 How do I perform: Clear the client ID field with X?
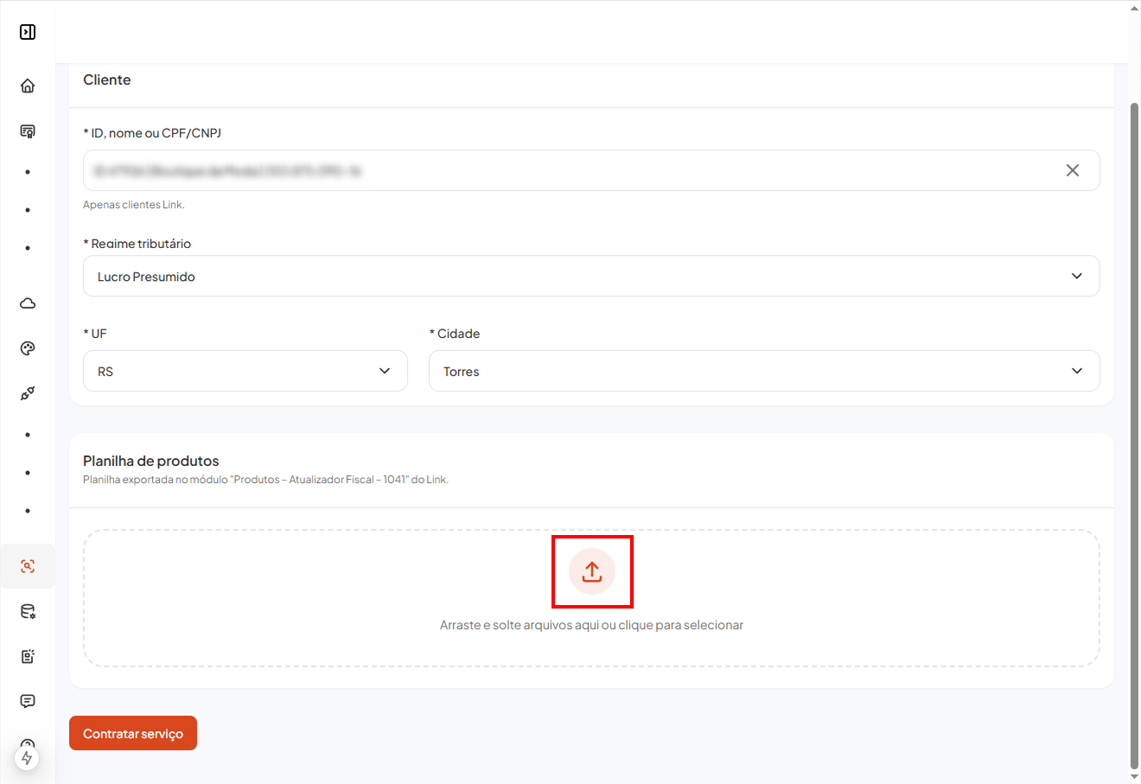point(1072,170)
